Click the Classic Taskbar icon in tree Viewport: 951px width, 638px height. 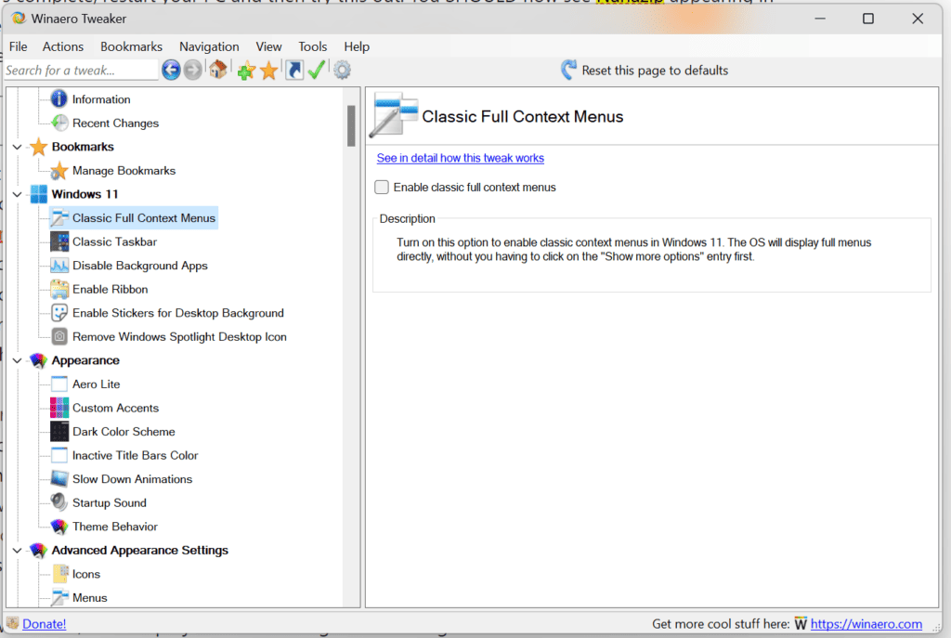tap(59, 241)
